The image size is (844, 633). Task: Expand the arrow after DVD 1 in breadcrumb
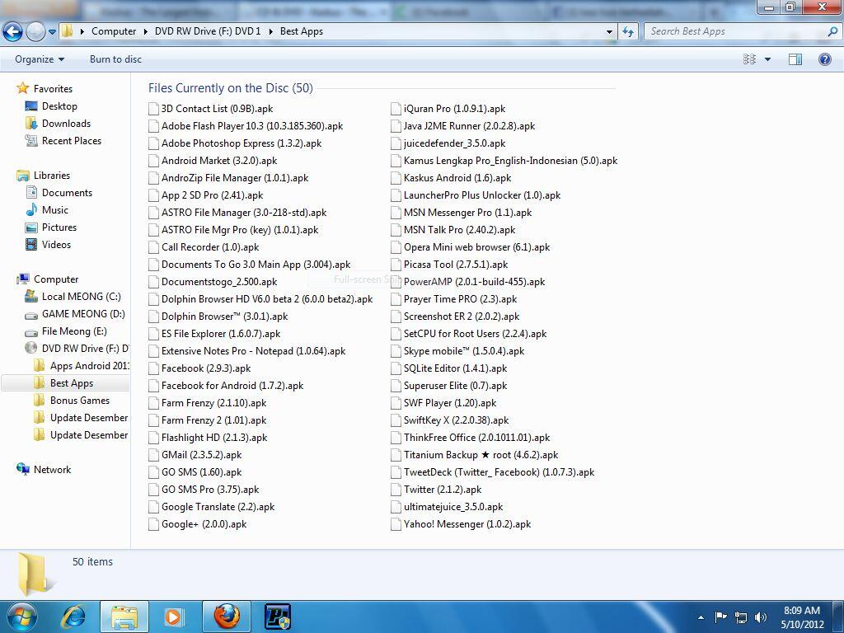pos(270,31)
